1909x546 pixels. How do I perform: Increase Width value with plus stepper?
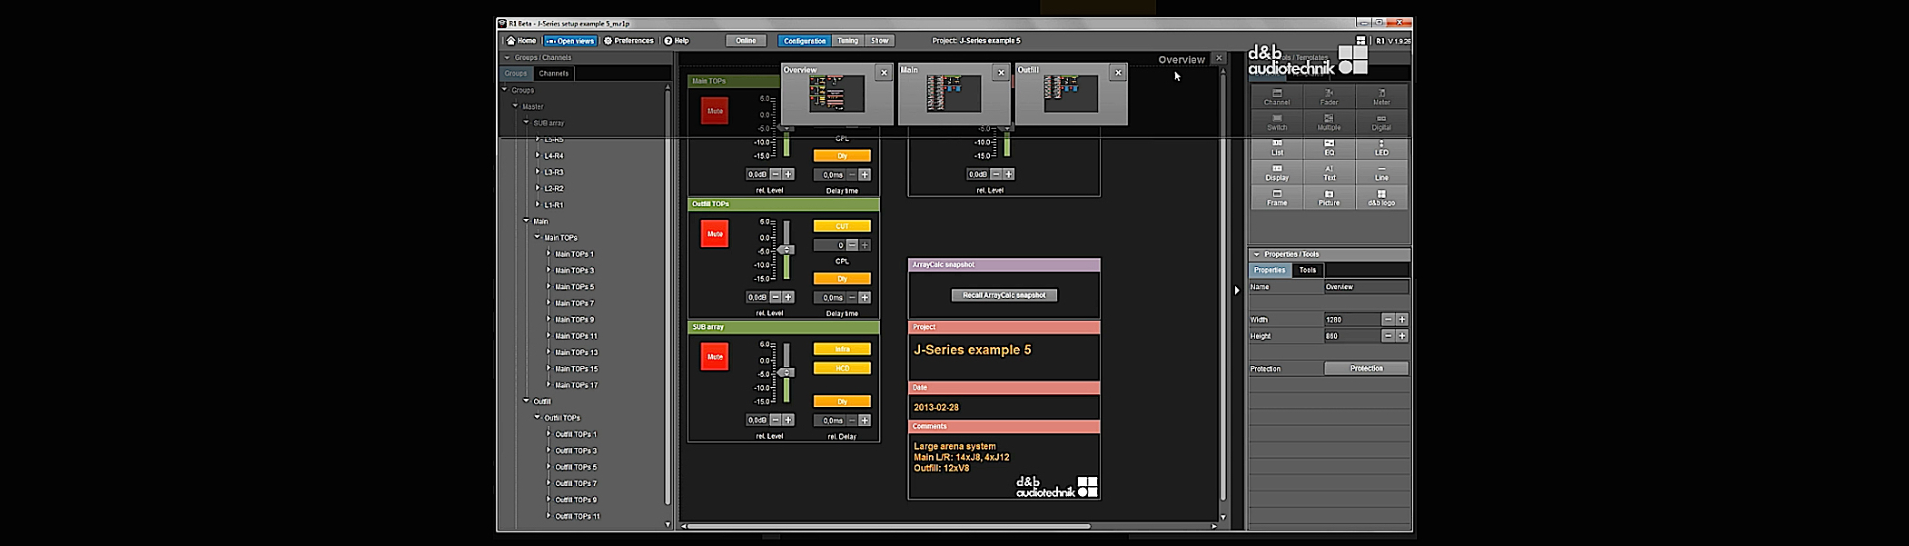coord(1402,320)
